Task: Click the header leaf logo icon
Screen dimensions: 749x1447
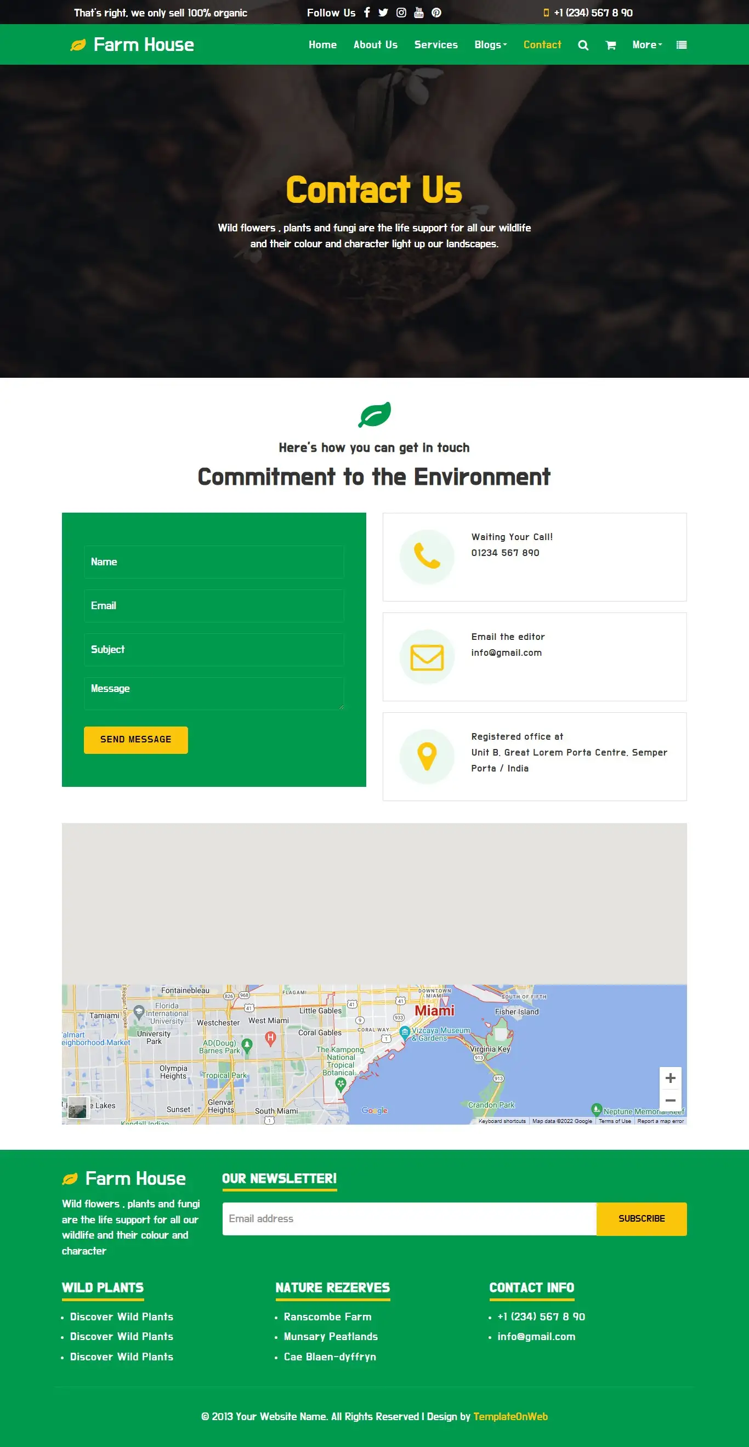Action: pyautogui.click(x=78, y=45)
